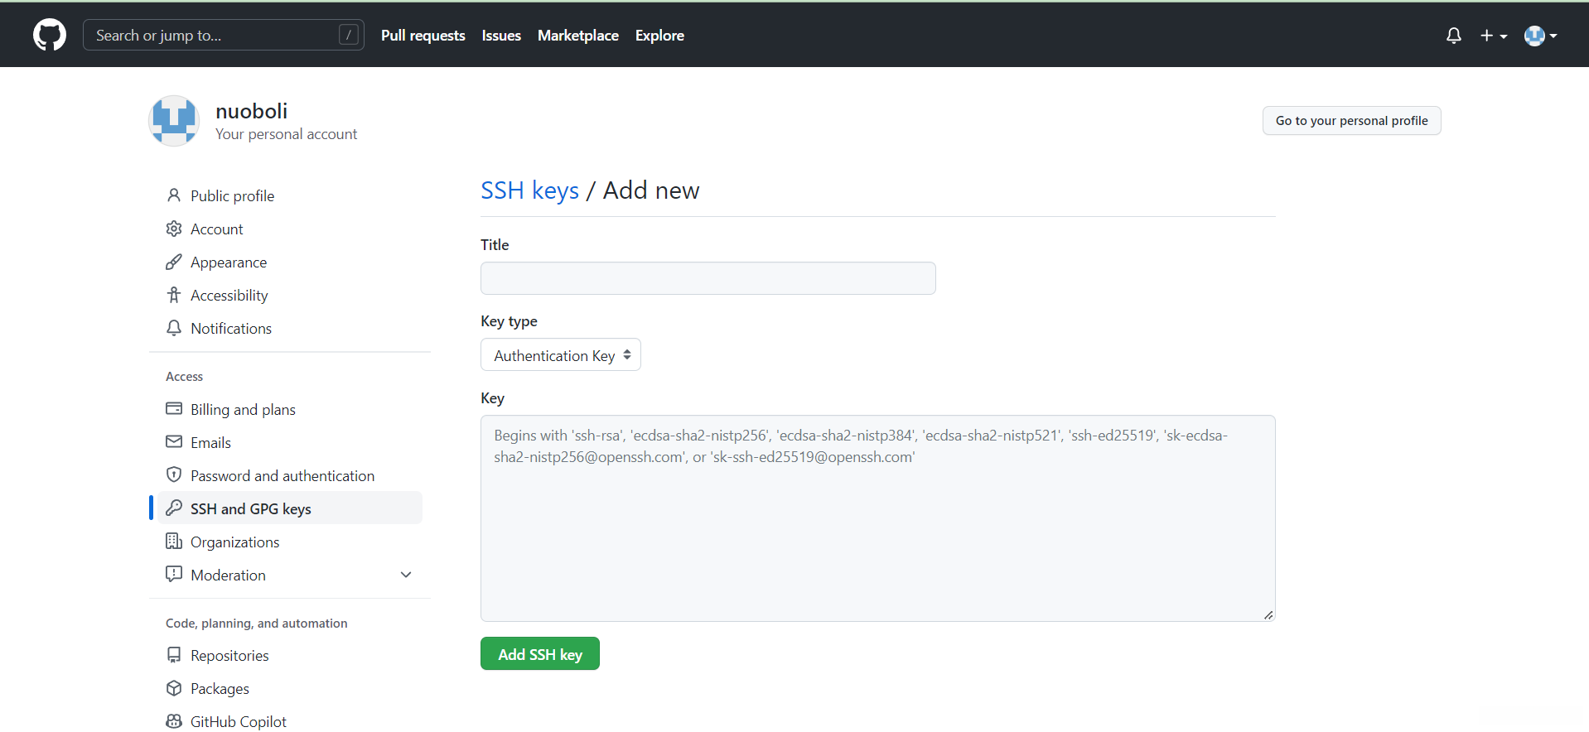Click the Accessibility figure icon
Viewport: 1589px width, 732px height.
point(174,295)
